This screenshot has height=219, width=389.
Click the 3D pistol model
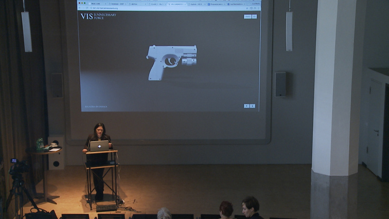coord(172,62)
